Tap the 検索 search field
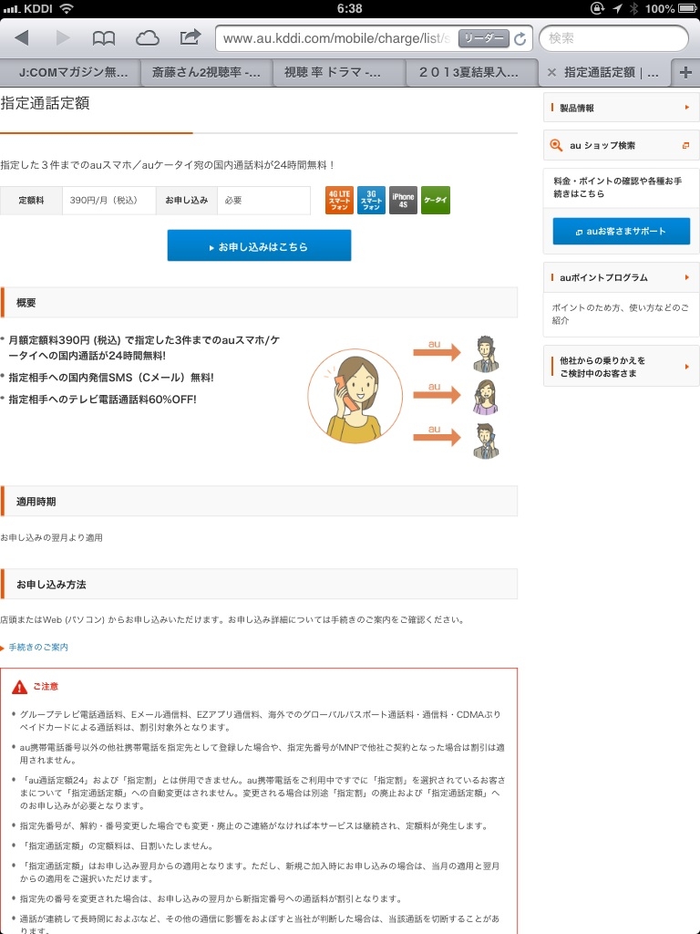The width and height of the screenshot is (700, 934). click(x=613, y=38)
